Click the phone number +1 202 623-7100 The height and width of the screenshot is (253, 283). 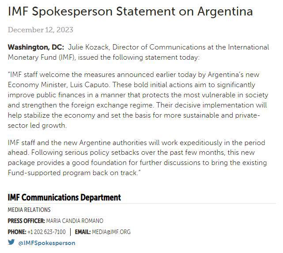click(46, 232)
